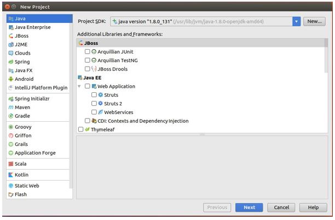Click the CDI icon in frameworks list
Viewport: 335px width, 220px height.
tap(94, 121)
